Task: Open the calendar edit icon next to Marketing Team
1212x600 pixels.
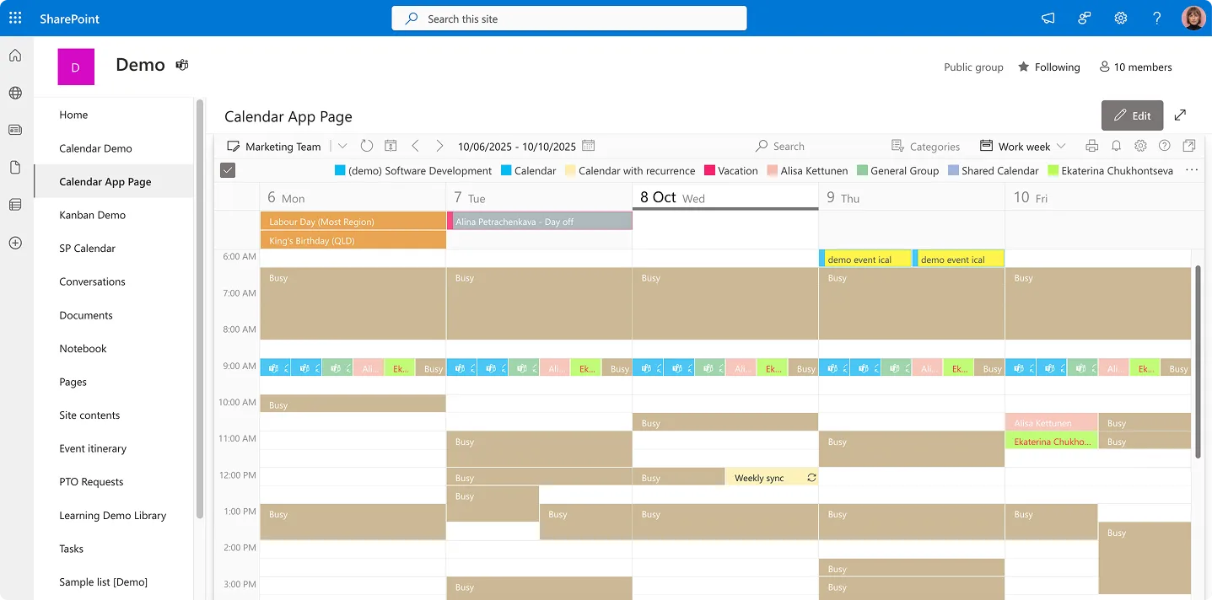Action: point(233,146)
